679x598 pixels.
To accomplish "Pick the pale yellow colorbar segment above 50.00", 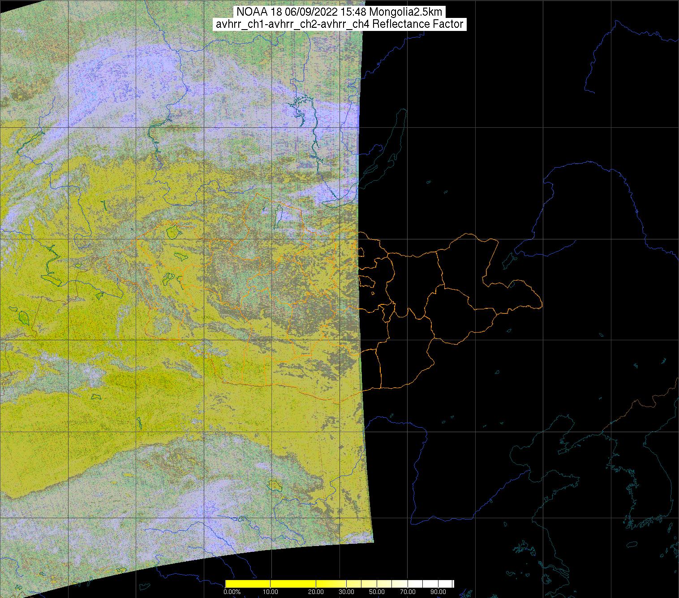I will pyautogui.click(x=377, y=584).
